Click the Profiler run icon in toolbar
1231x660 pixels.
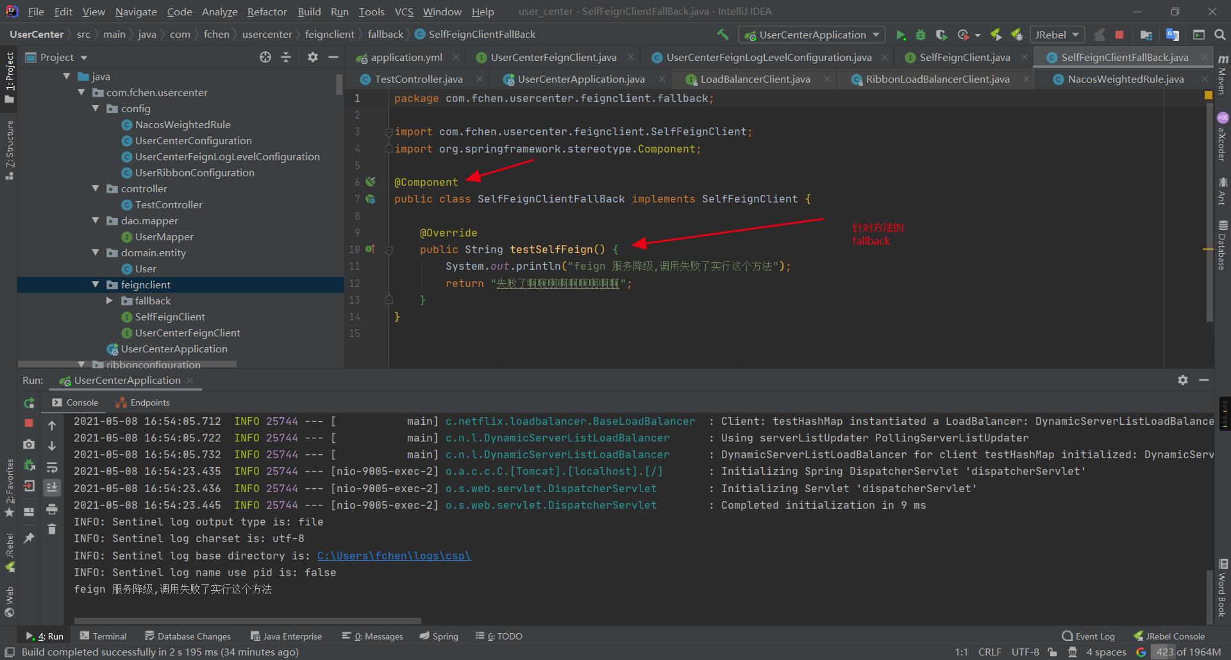[963, 35]
